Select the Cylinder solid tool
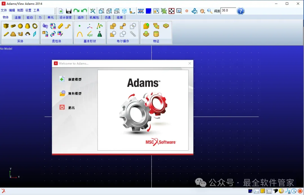 point(13,26)
